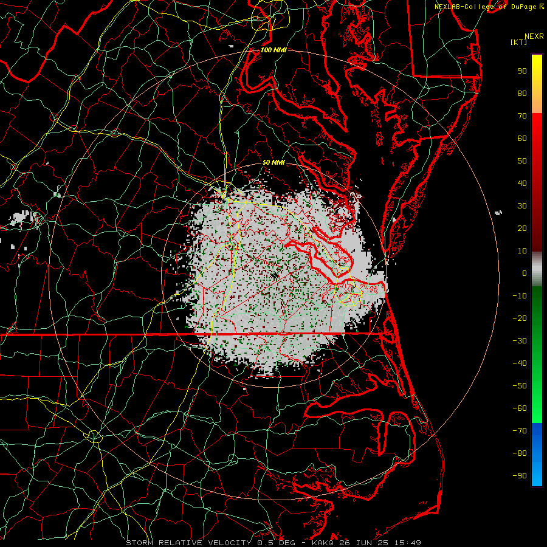This screenshot has width=547, height=547.
Task: Click the legend value "-30"
Action: click(x=520, y=341)
